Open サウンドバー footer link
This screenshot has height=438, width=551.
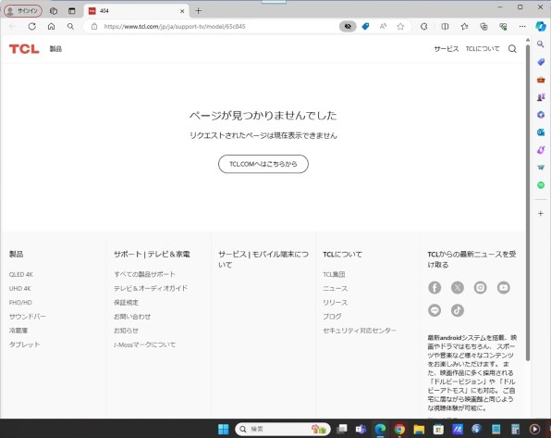(28, 317)
